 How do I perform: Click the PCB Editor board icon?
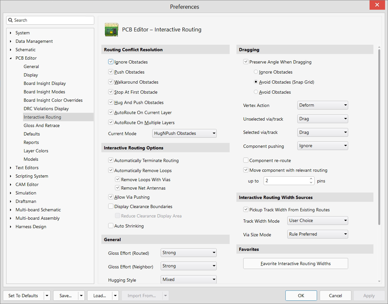tap(111, 30)
